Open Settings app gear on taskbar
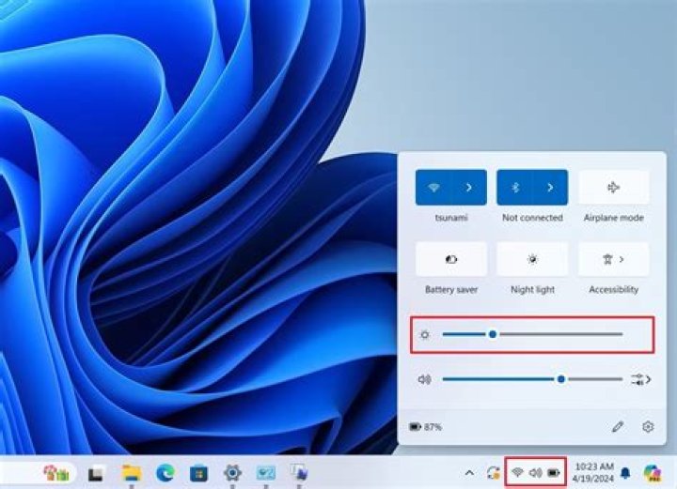 (x=232, y=473)
